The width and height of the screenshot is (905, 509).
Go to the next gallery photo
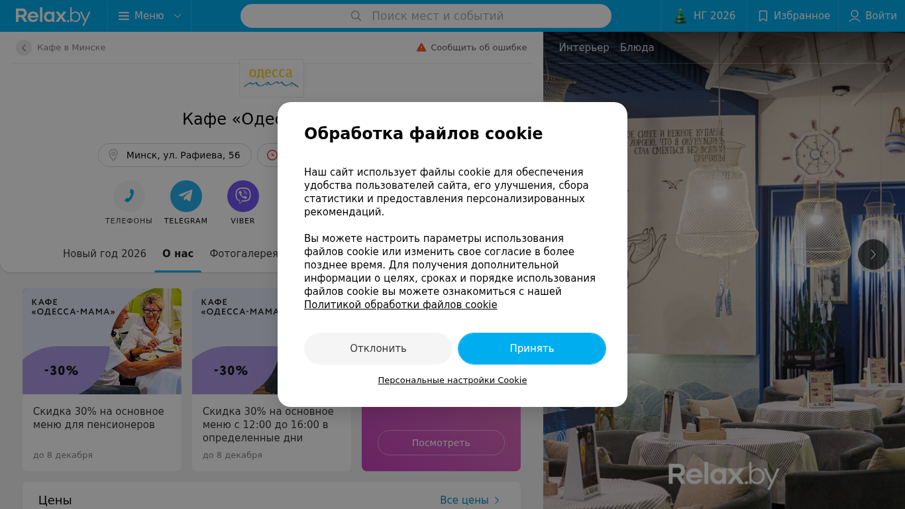(873, 254)
